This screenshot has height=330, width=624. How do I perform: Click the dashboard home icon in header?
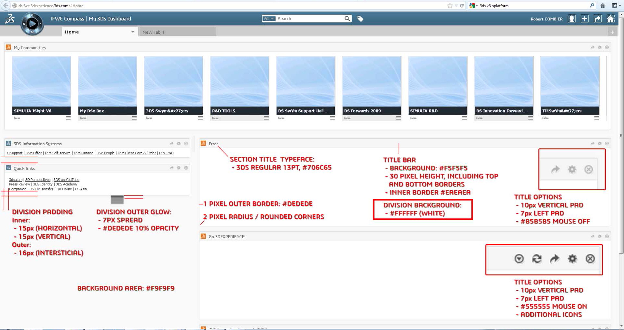click(x=610, y=19)
